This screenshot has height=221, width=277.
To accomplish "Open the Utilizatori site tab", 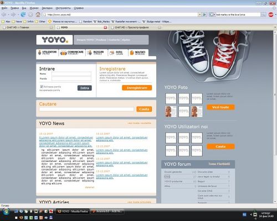I will coord(47,52).
